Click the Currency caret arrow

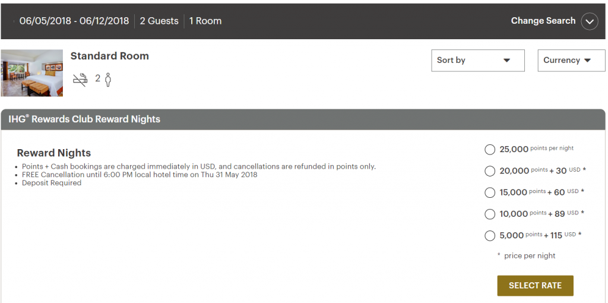click(587, 61)
